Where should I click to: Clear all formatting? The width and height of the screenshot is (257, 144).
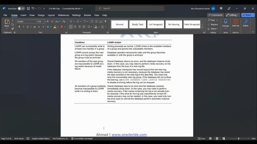click(x=64, y=21)
